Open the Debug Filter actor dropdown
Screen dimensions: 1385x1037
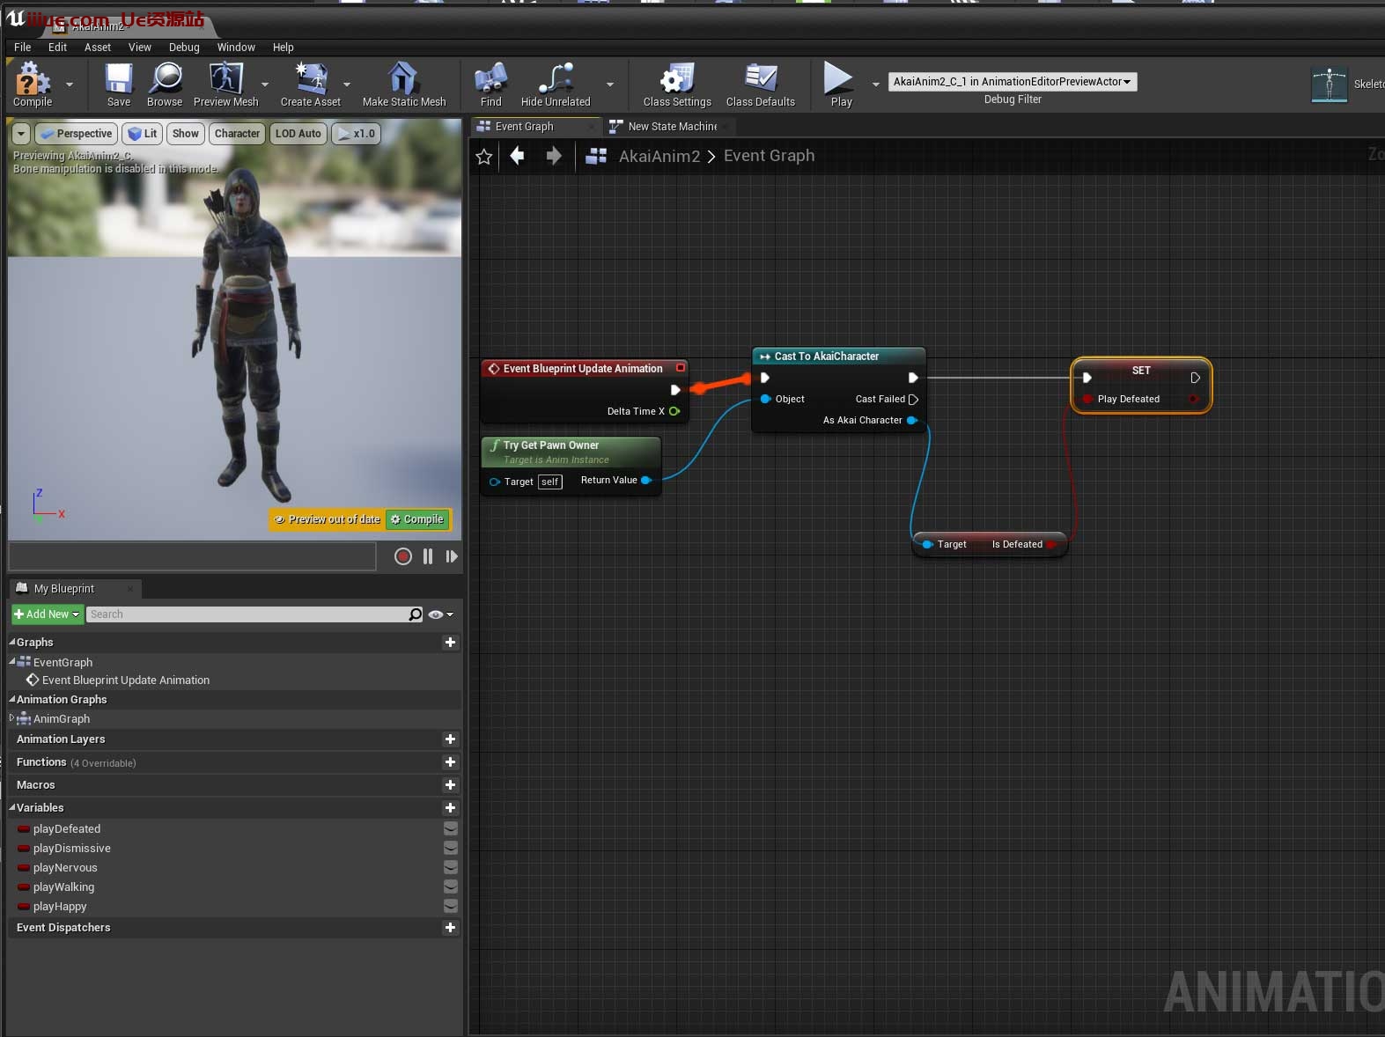click(1012, 82)
